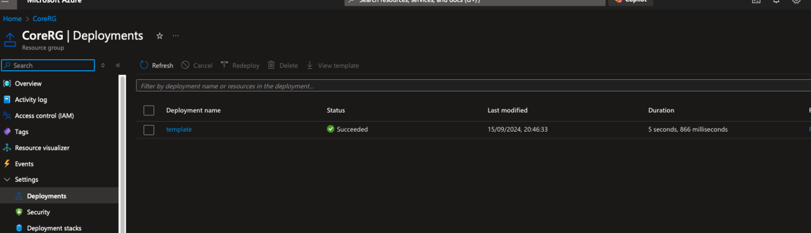Collapse the Settings section
The image size is (811, 233).
click(x=7, y=180)
